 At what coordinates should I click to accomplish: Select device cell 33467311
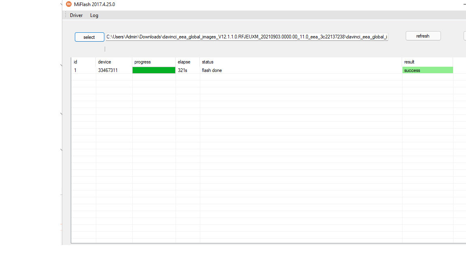tap(108, 70)
